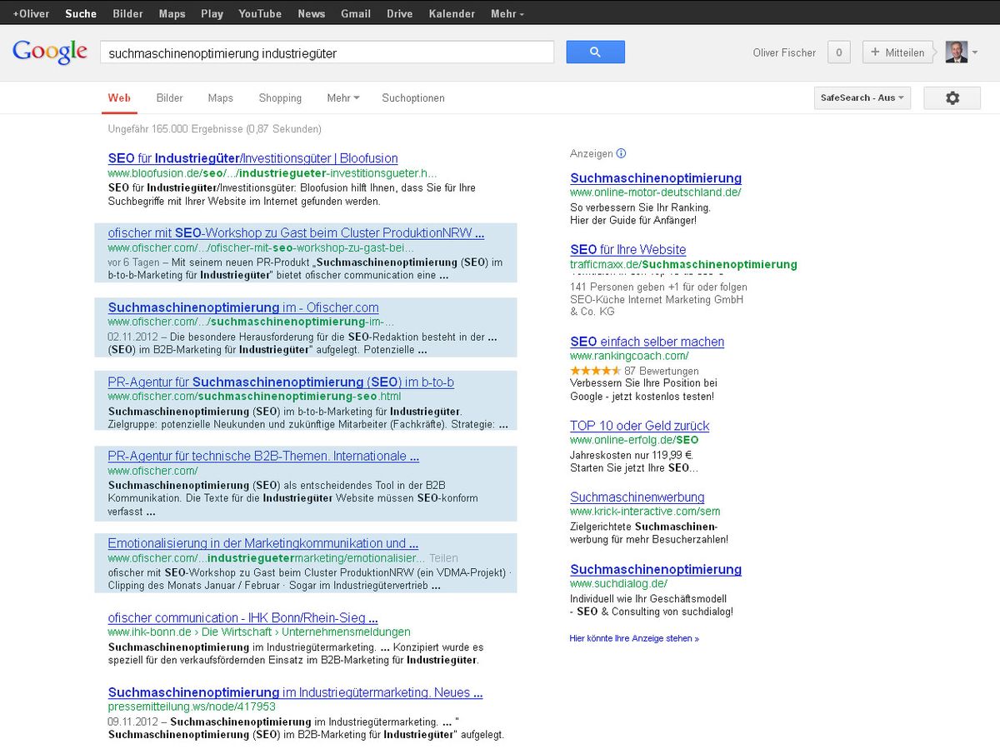Click the www.suchdialog.de/ ad URL

coord(618,584)
